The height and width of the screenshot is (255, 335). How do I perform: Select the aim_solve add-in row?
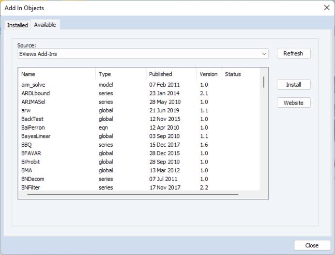click(x=33, y=85)
